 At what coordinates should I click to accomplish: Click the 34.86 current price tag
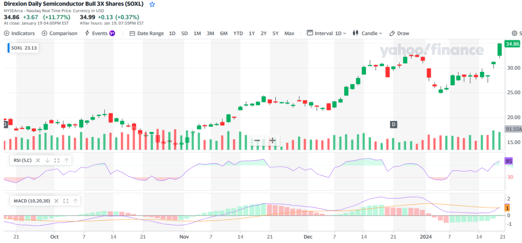click(x=512, y=44)
